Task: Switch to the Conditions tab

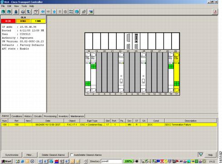Action: 17,116
